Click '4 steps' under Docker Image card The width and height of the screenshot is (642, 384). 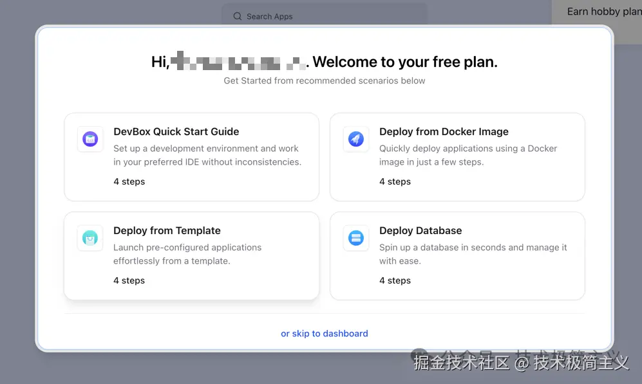(x=395, y=181)
